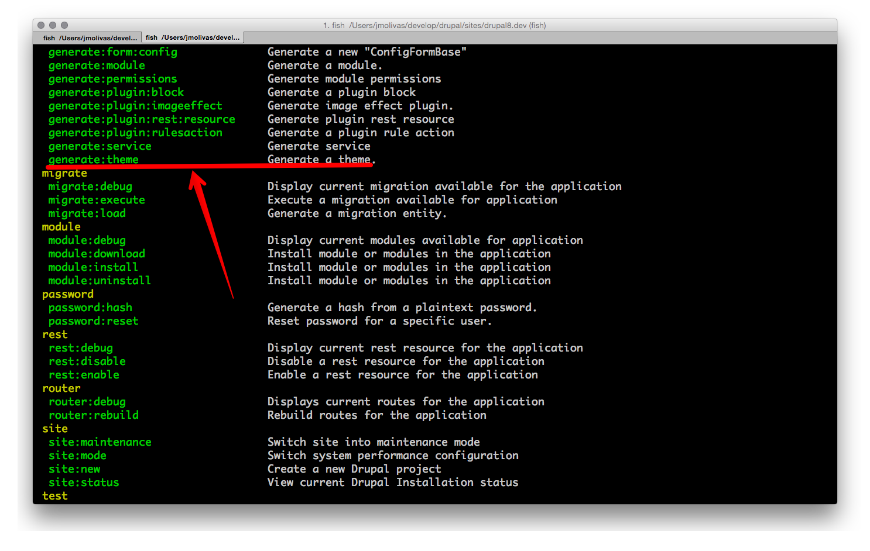The width and height of the screenshot is (870, 551).
Task: Click the "module:download" command text
Action: pyautogui.click(x=97, y=254)
